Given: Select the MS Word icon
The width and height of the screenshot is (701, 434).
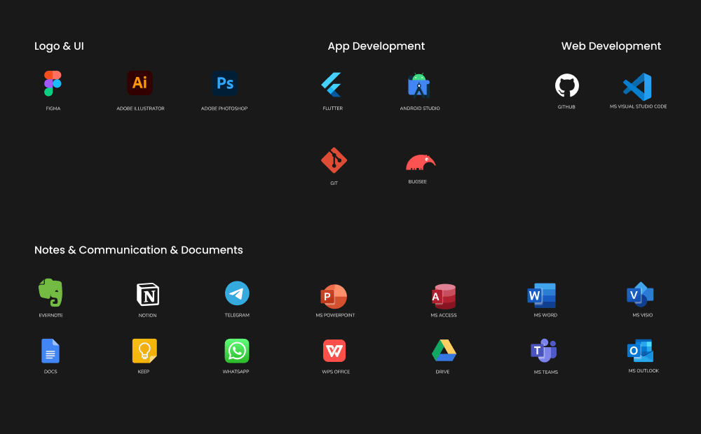Looking at the screenshot, I should [x=542, y=295].
